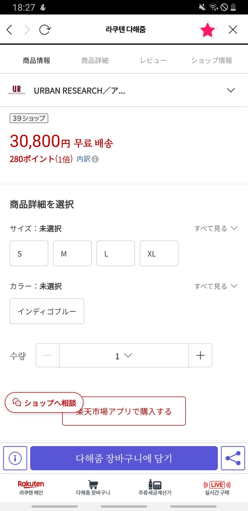This screenshot has height=511, width=248.
Task: Switch to the レビュー tab
Action: tap(153, 61)
